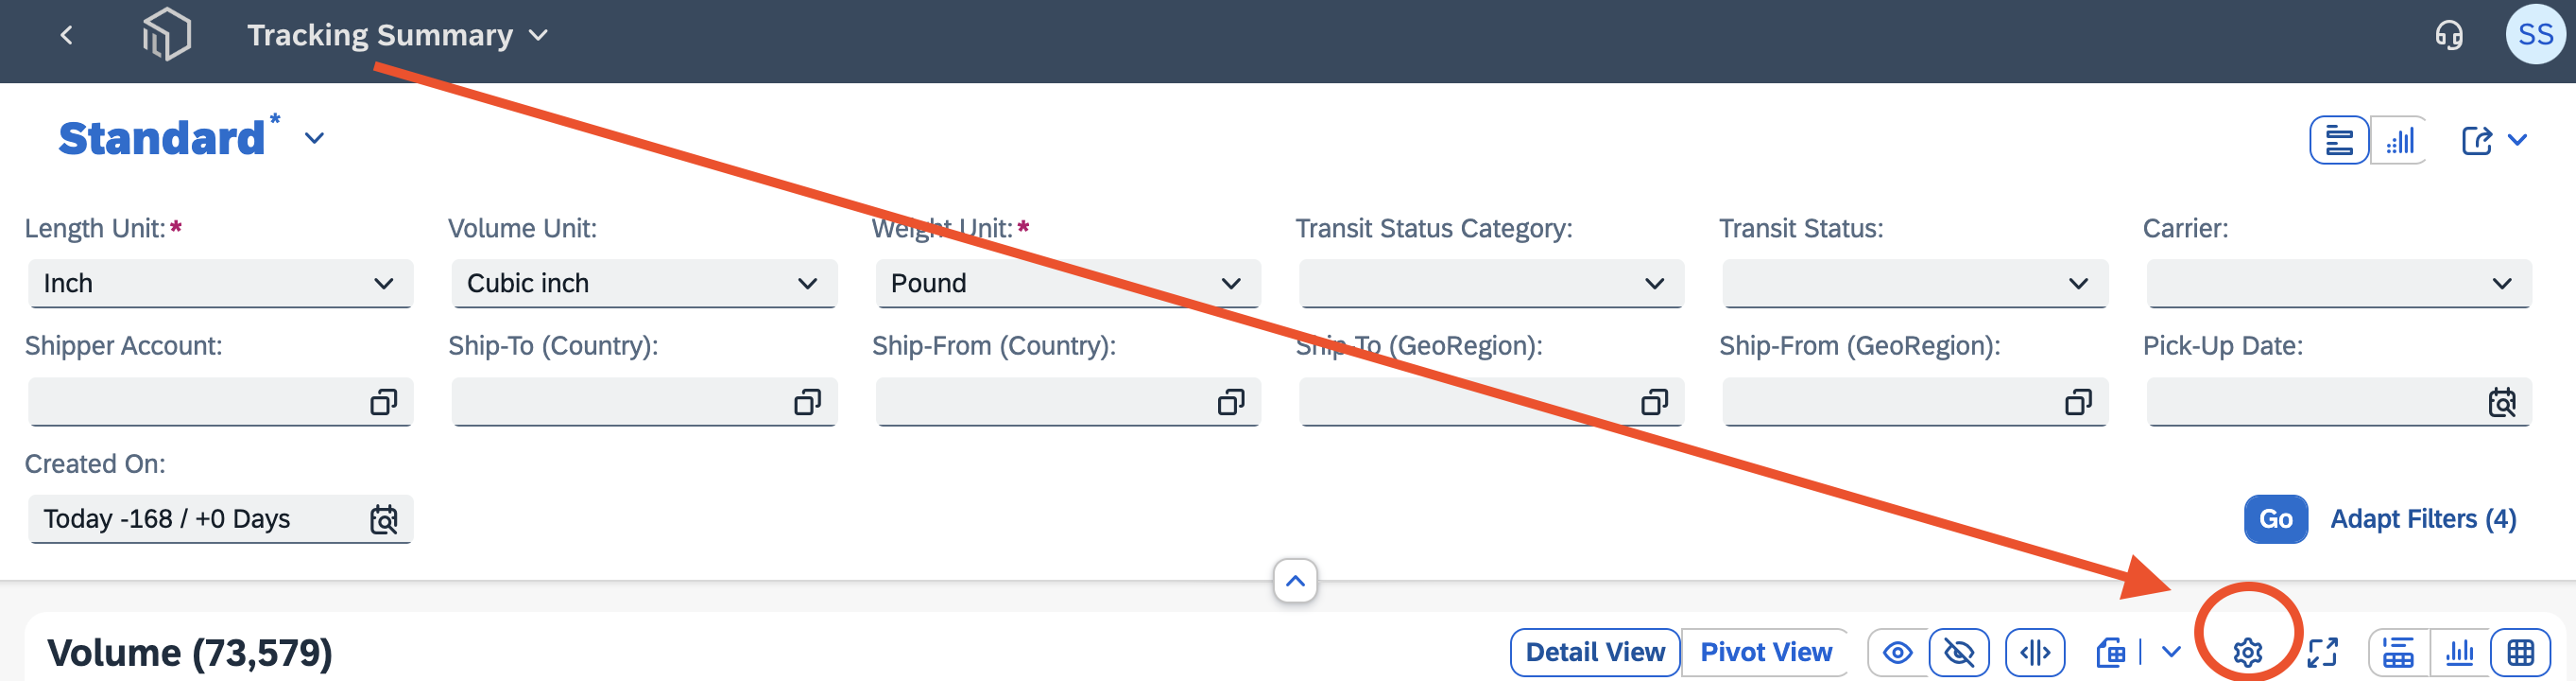Open table settings gear icon
Viewport: 2576px width, 681px height.
[2247, 653]
